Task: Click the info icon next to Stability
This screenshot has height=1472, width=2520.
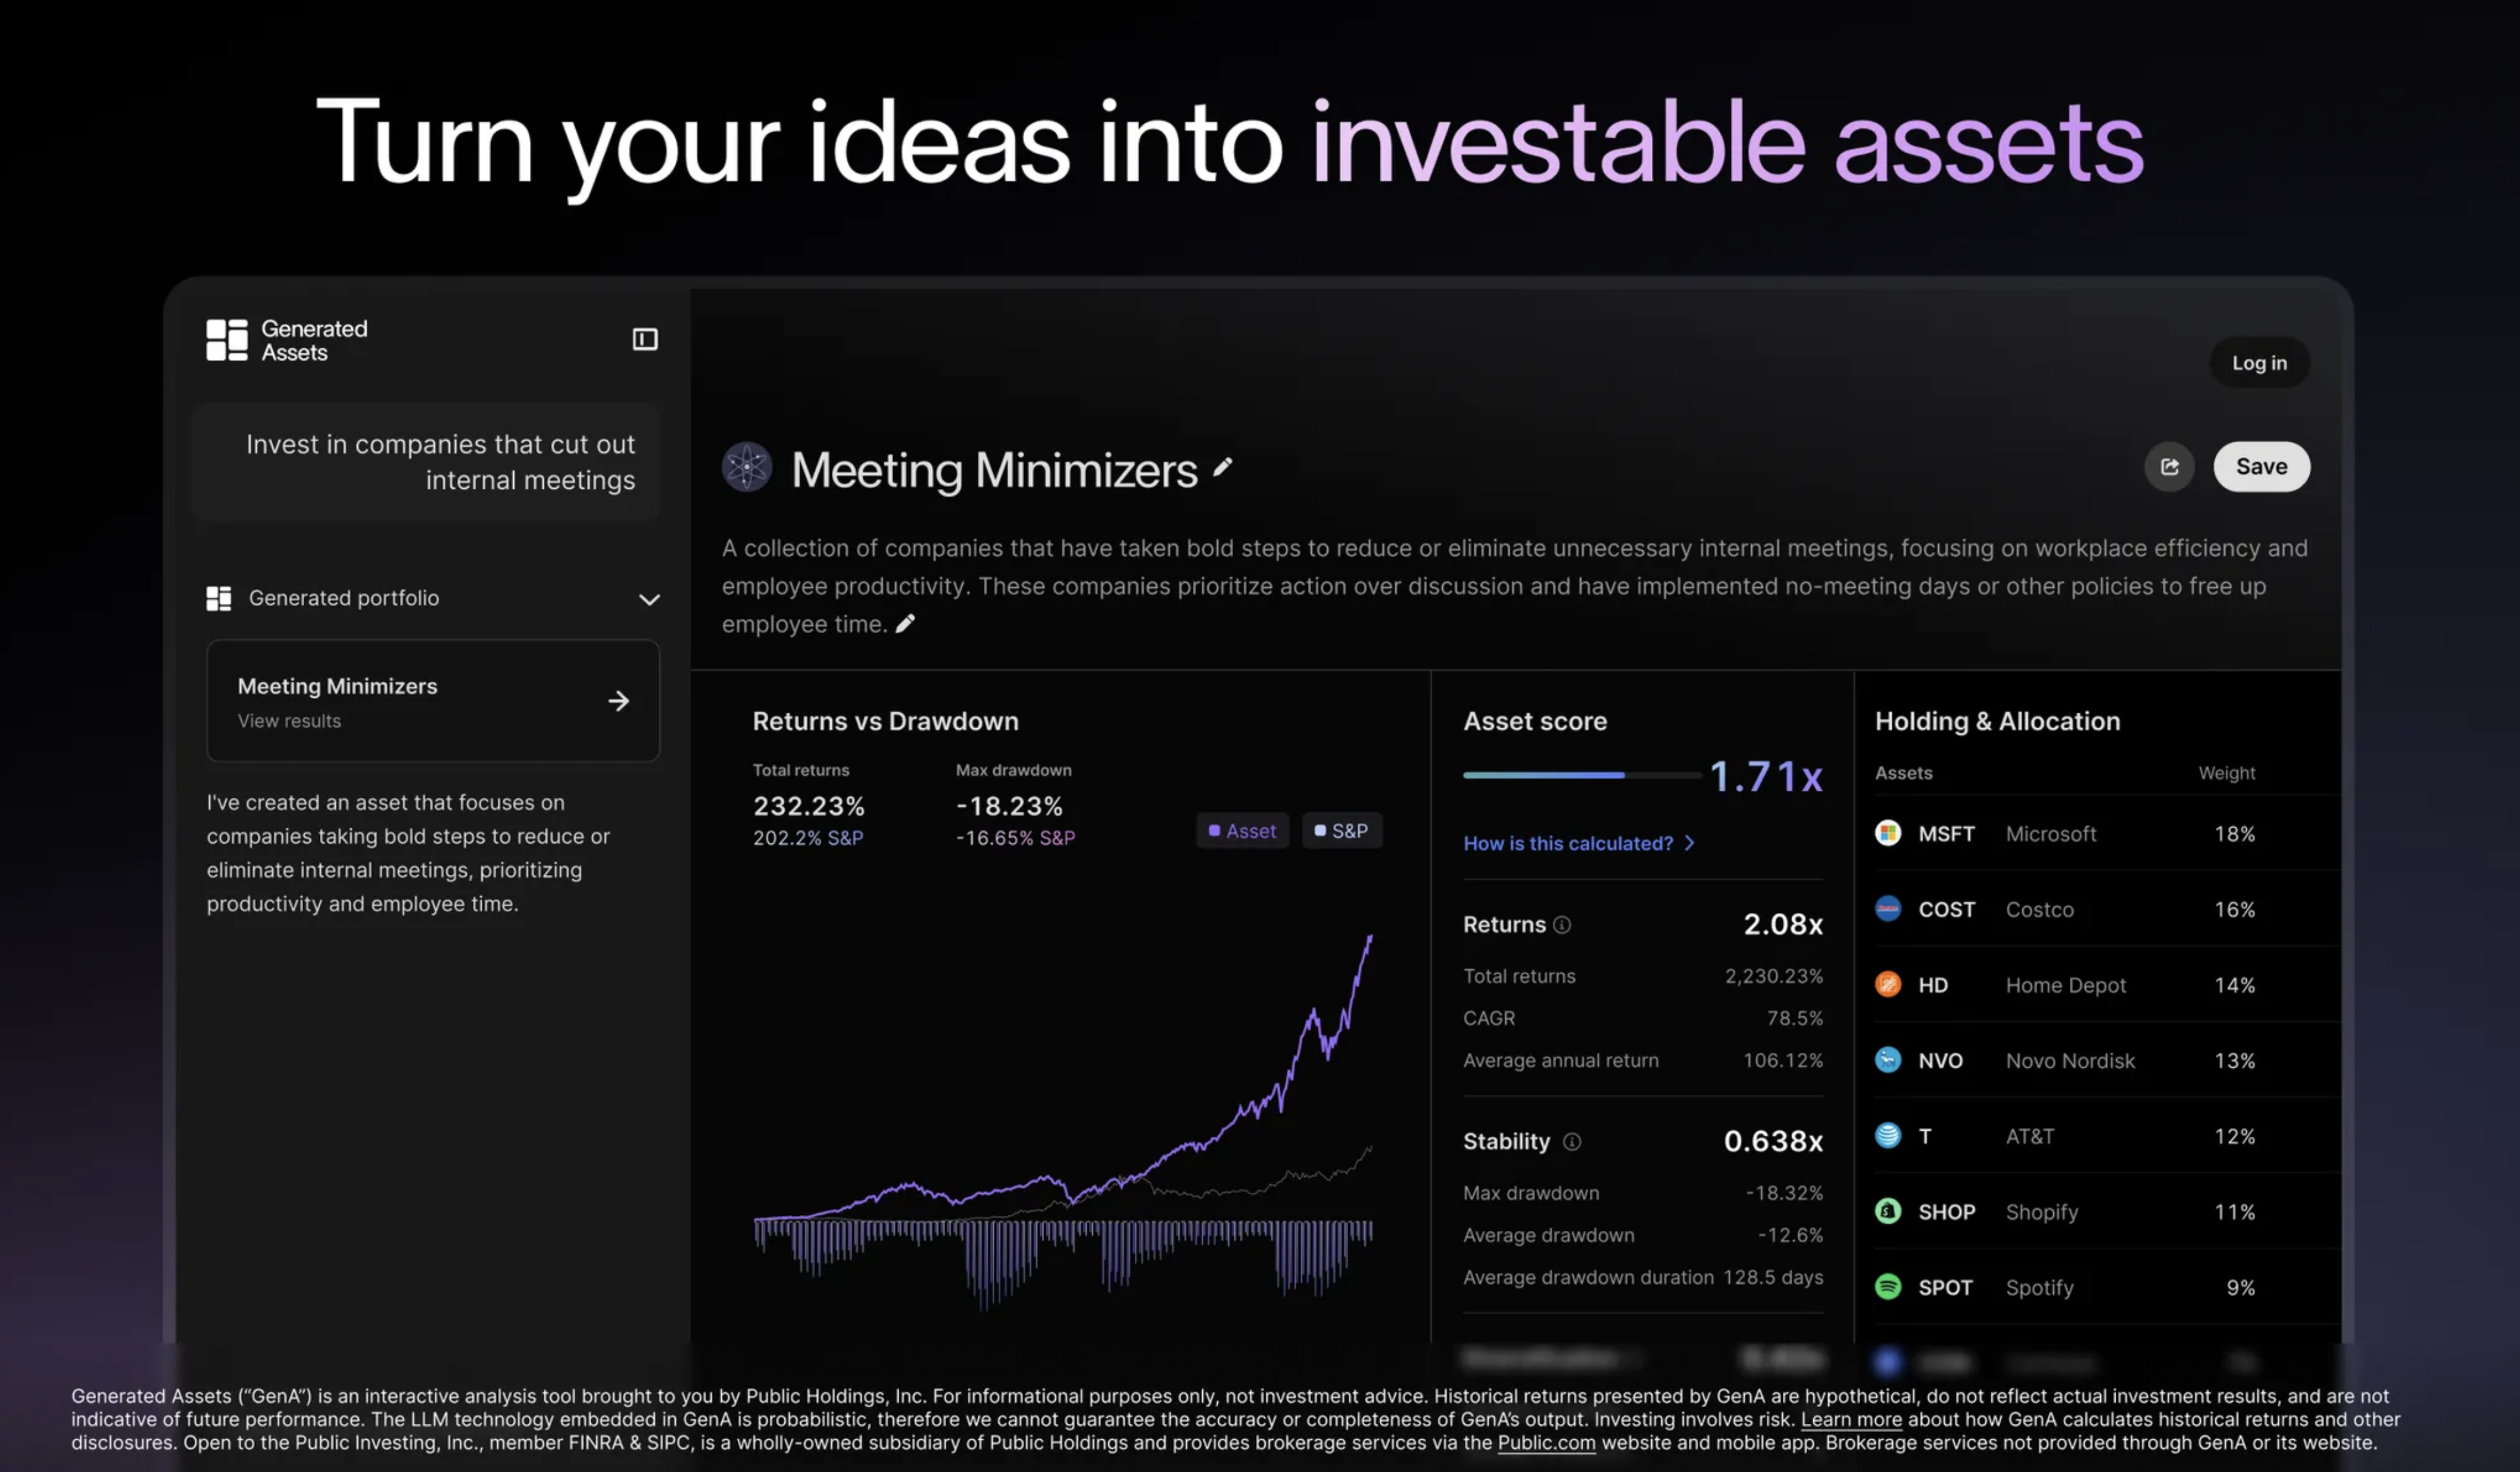Action: coord(1572,1142)
